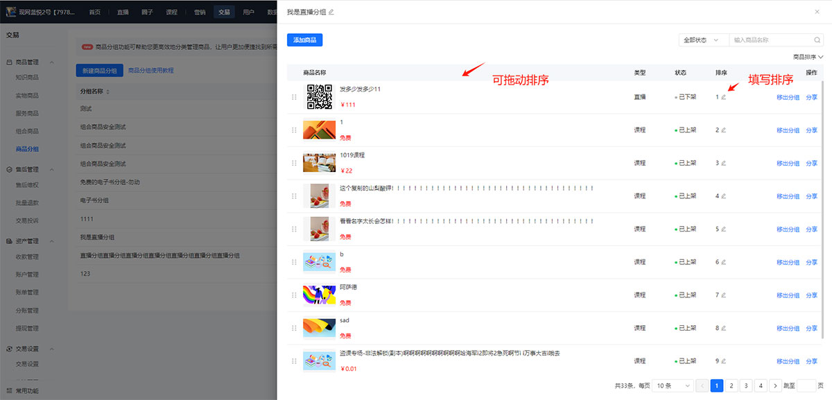Go to the next page arrow
Screen dimensions: 832x400
[x=775, y=385]
